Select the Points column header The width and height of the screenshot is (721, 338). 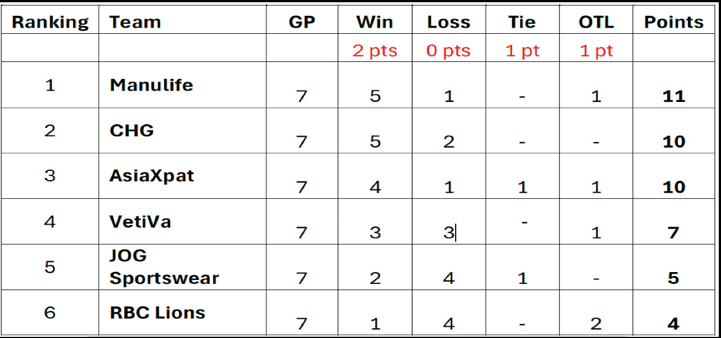click(x=674, y=23)
